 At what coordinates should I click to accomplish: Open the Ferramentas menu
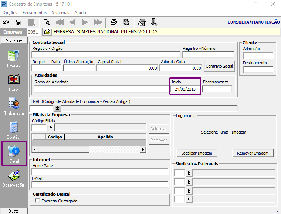click(34, 13)
